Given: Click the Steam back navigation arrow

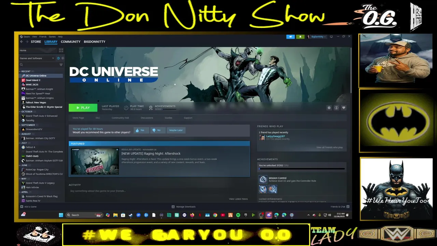Looking at the screenshot, I should [22, 42].
